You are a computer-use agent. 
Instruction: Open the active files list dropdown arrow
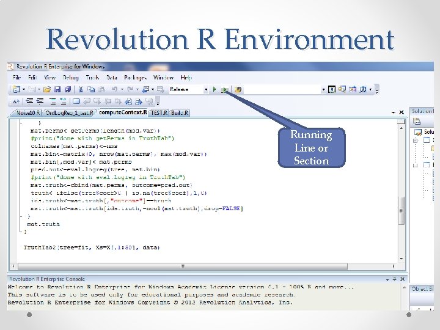pyautogui.click(x=394, y=112)
